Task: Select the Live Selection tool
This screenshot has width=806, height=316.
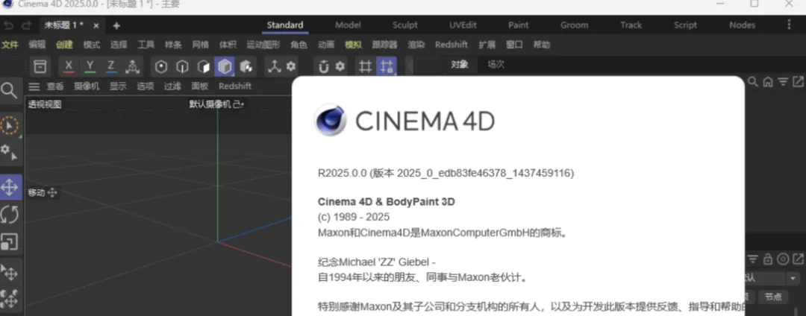Action: click(10, 125)
